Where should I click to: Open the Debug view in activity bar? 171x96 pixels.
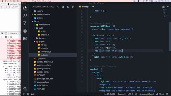[25, 31]
